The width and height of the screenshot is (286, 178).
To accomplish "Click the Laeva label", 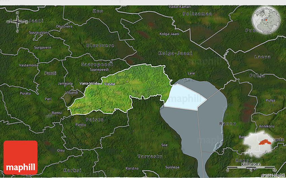I will [x=262, y=57].
